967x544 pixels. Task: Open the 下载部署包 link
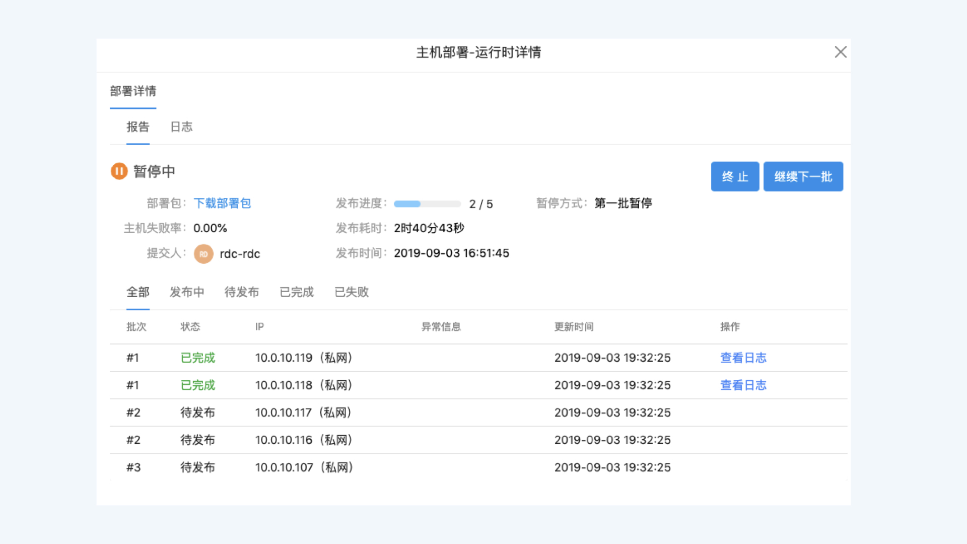222,203
